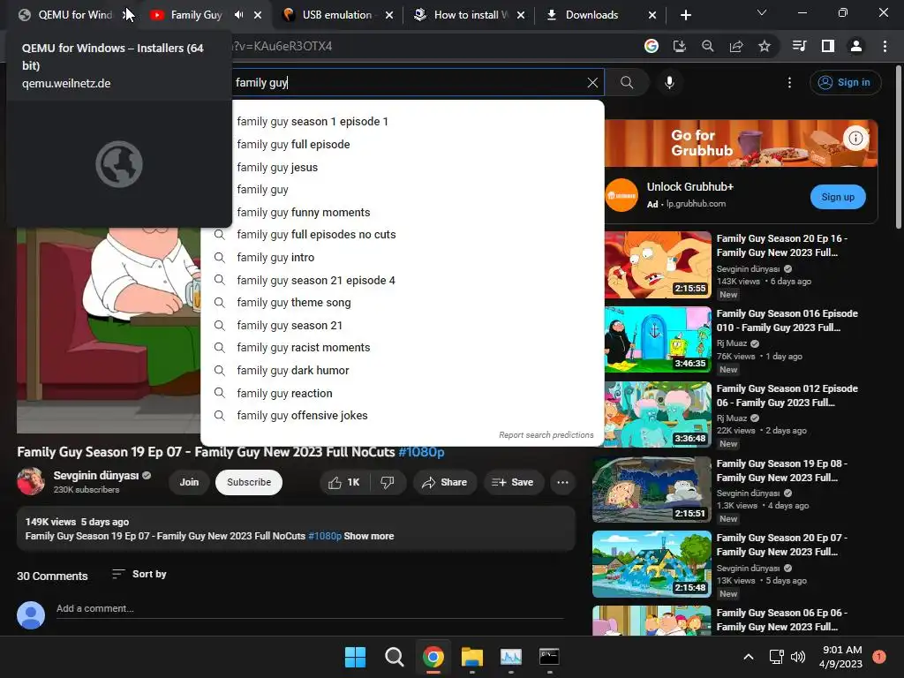The width and height of the screenshot is (904, 678).
Task: Switch to USB emulation tab
Action: (x=336, y=15)
